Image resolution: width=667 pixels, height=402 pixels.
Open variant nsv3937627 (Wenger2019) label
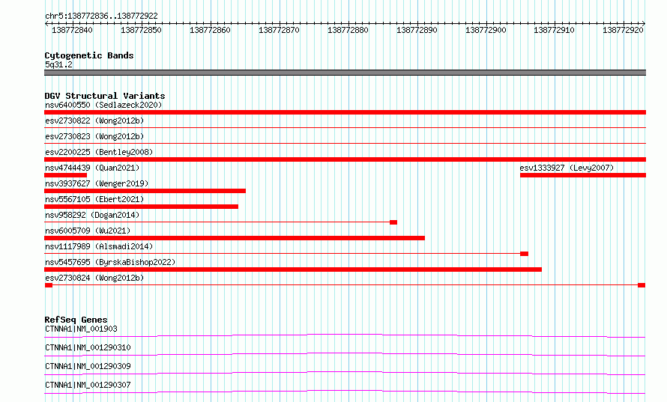(x=97, y=183)
